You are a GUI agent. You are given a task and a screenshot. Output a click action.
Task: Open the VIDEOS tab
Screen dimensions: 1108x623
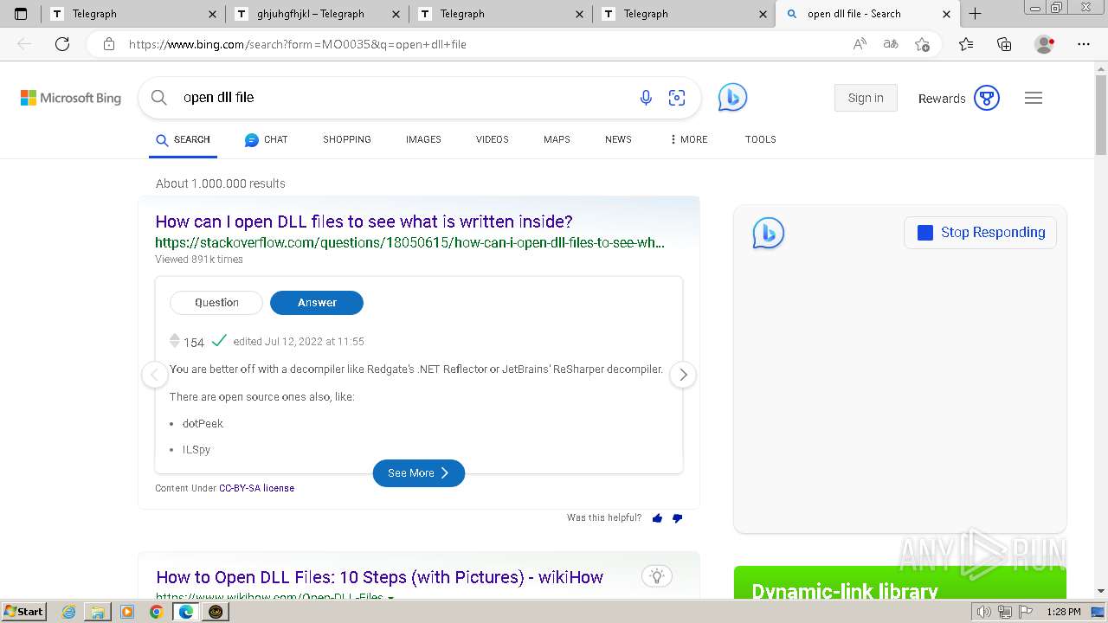493,139
